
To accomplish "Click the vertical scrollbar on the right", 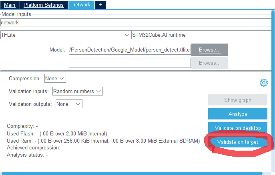I will [273, 80].
